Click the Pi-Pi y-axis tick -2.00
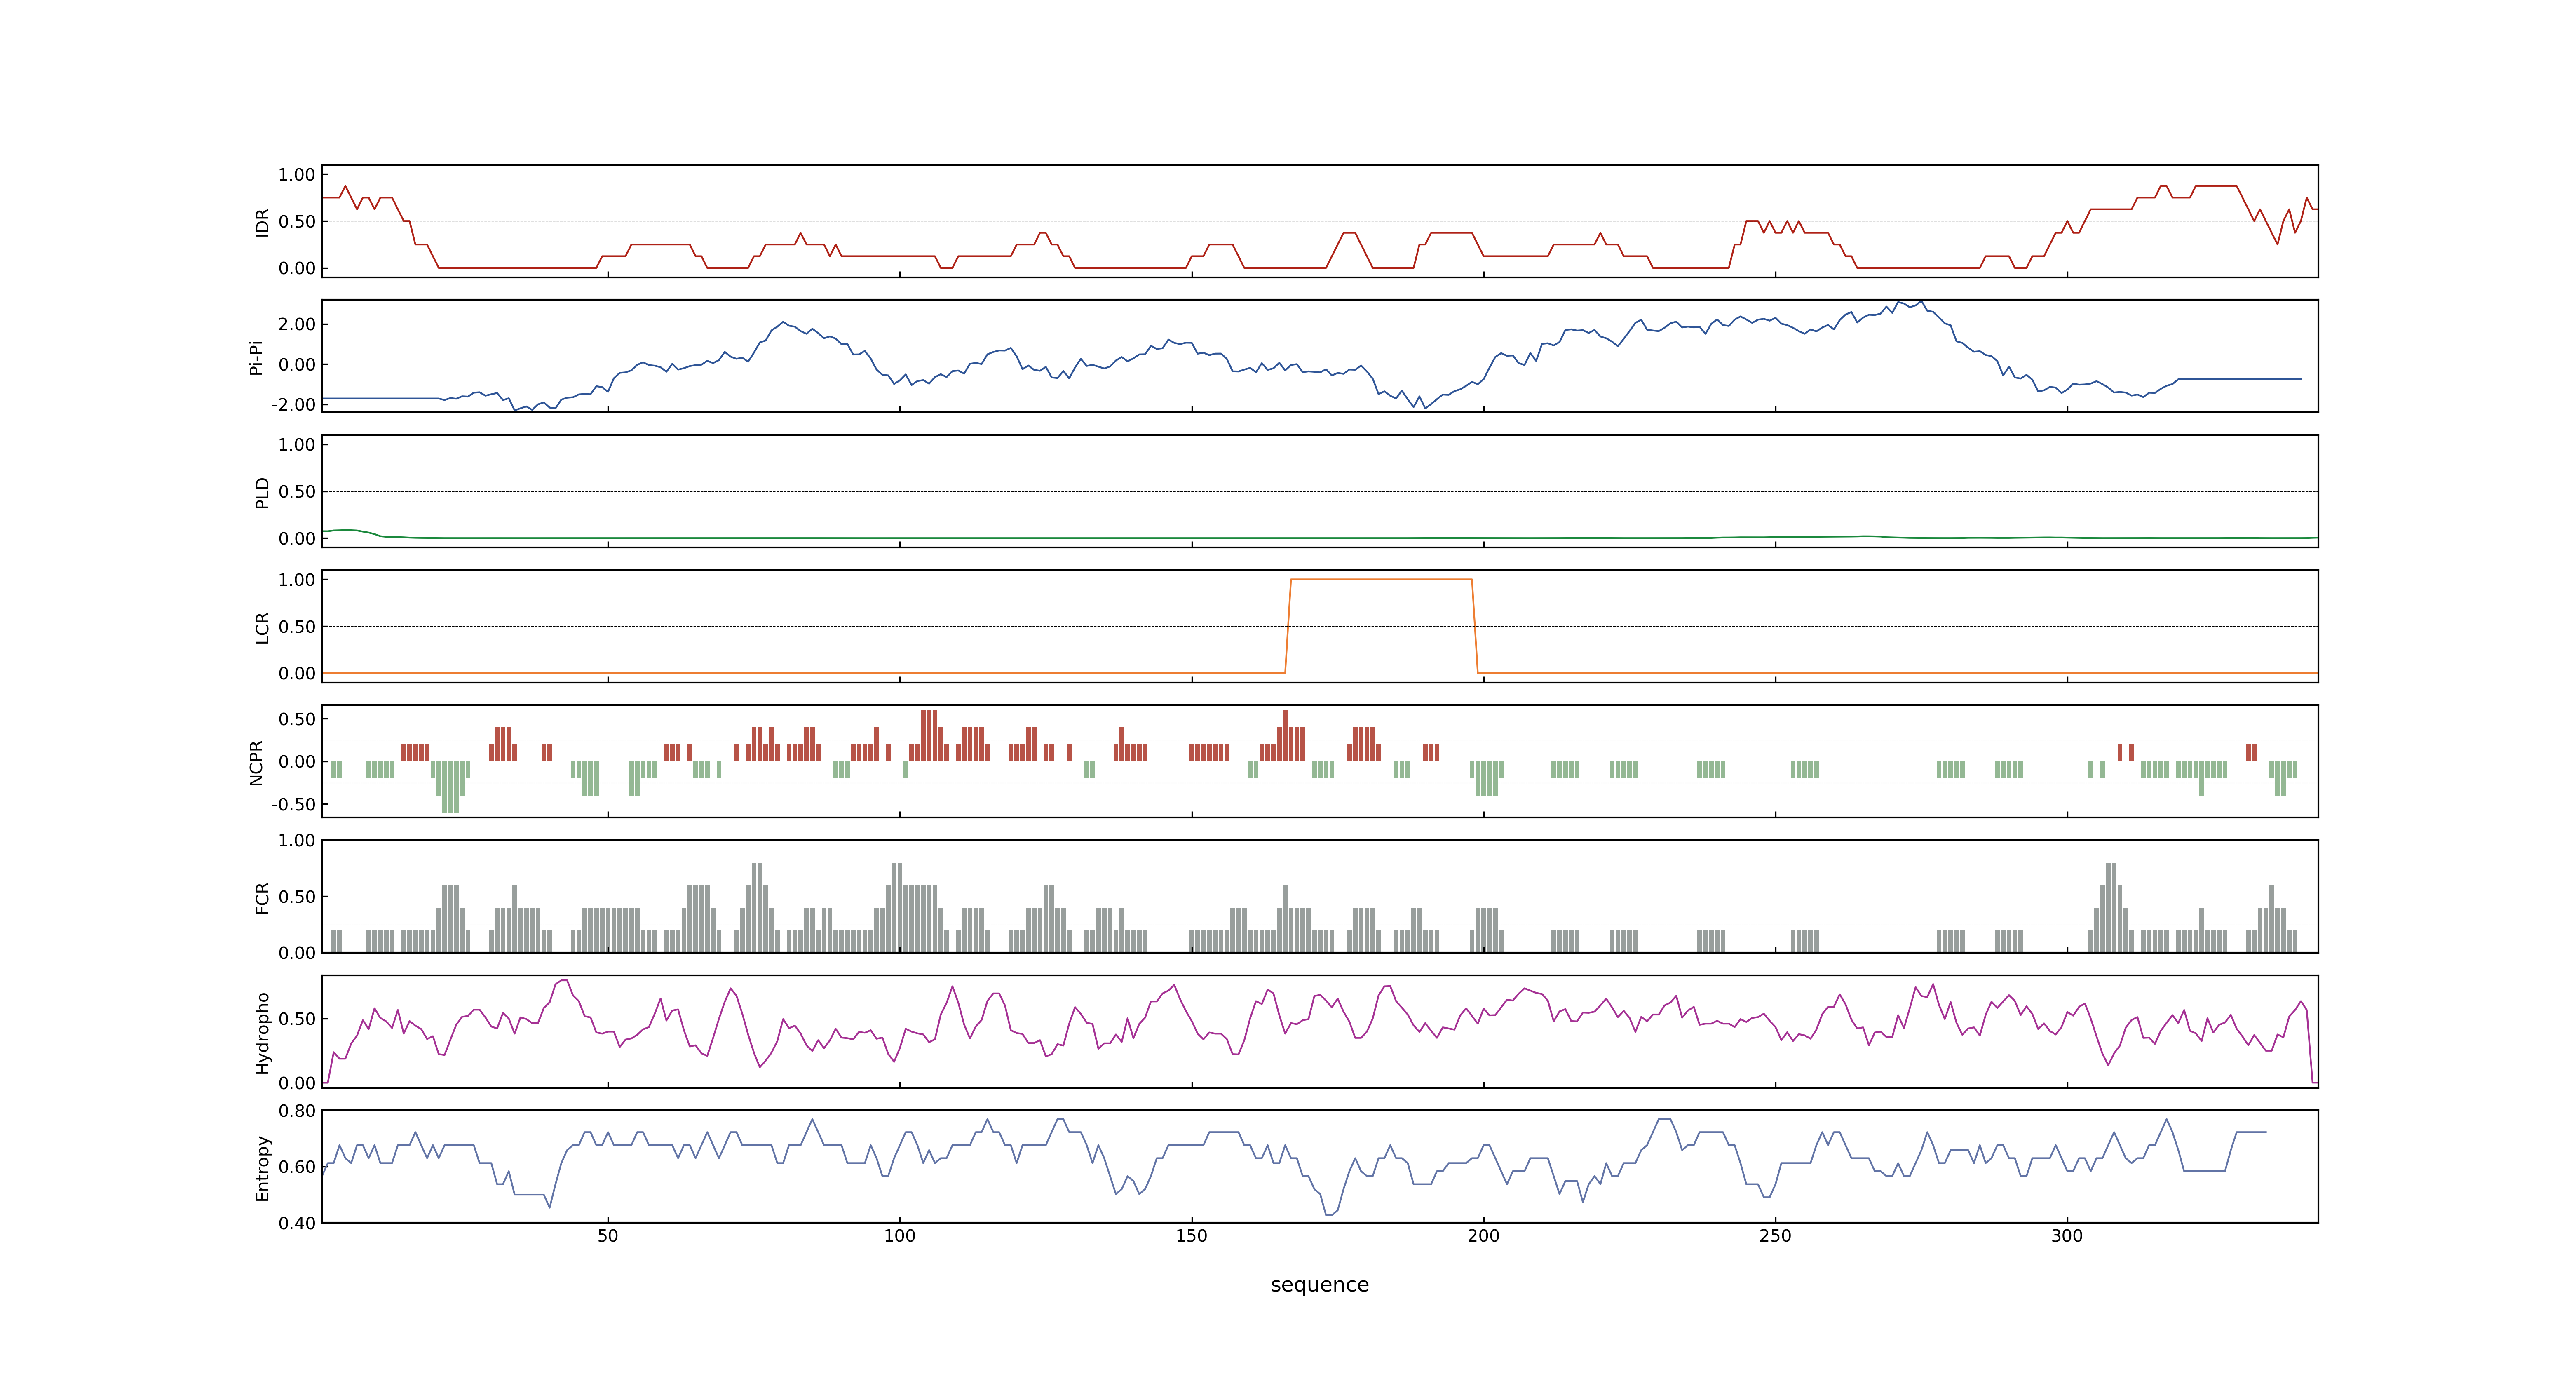Image resolution: width=2576 pixels, height=1374 pixels. pyautogui.click(x=293, y=405)
